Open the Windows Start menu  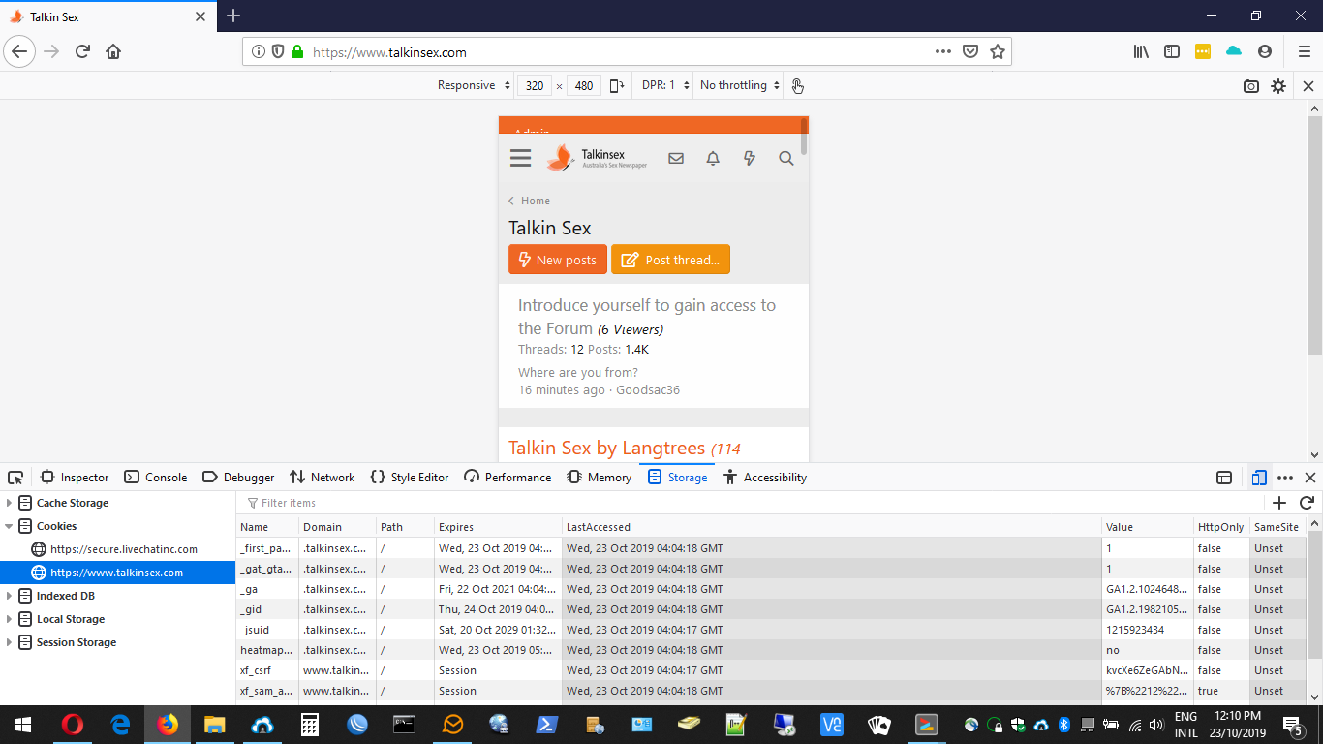pos(23,725)
